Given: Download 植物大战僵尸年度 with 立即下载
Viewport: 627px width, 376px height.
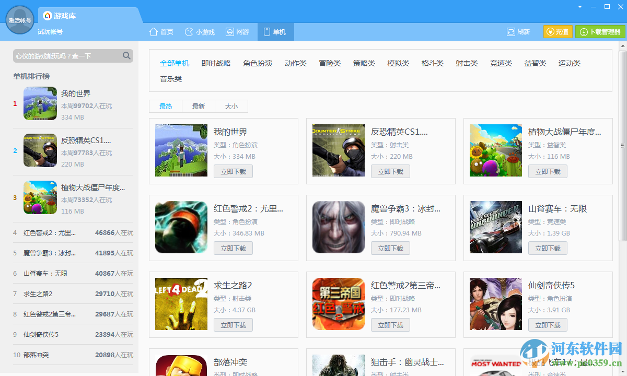Looking at the screenshot, I should coord(548,171).
